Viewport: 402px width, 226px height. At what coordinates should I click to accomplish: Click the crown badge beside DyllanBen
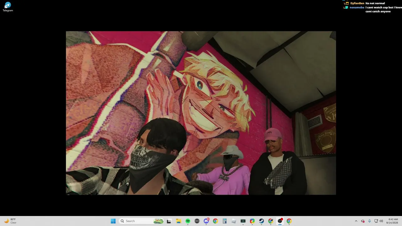click(347, 3)
